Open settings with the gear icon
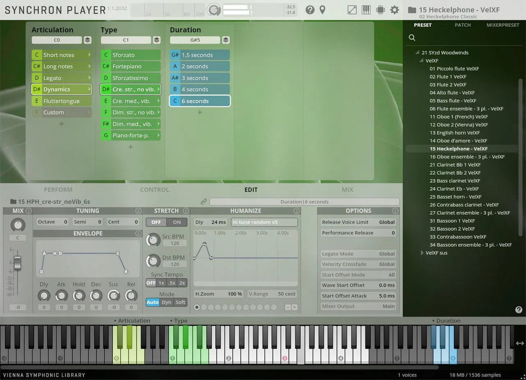The image size is (526, 380). pos(394,10)
